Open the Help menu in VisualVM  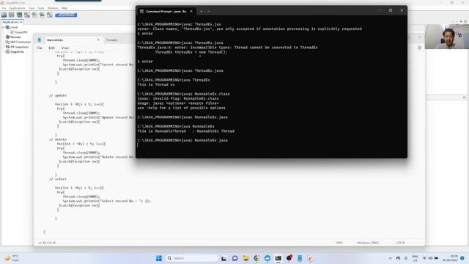(x=64, y=8)
